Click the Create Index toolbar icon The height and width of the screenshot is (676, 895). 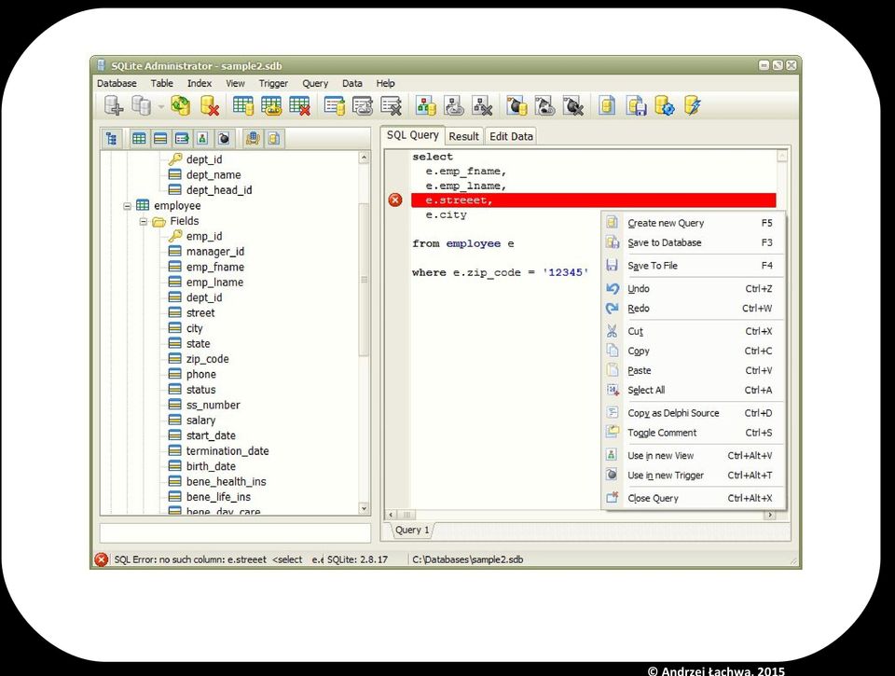tap(335, 105)
